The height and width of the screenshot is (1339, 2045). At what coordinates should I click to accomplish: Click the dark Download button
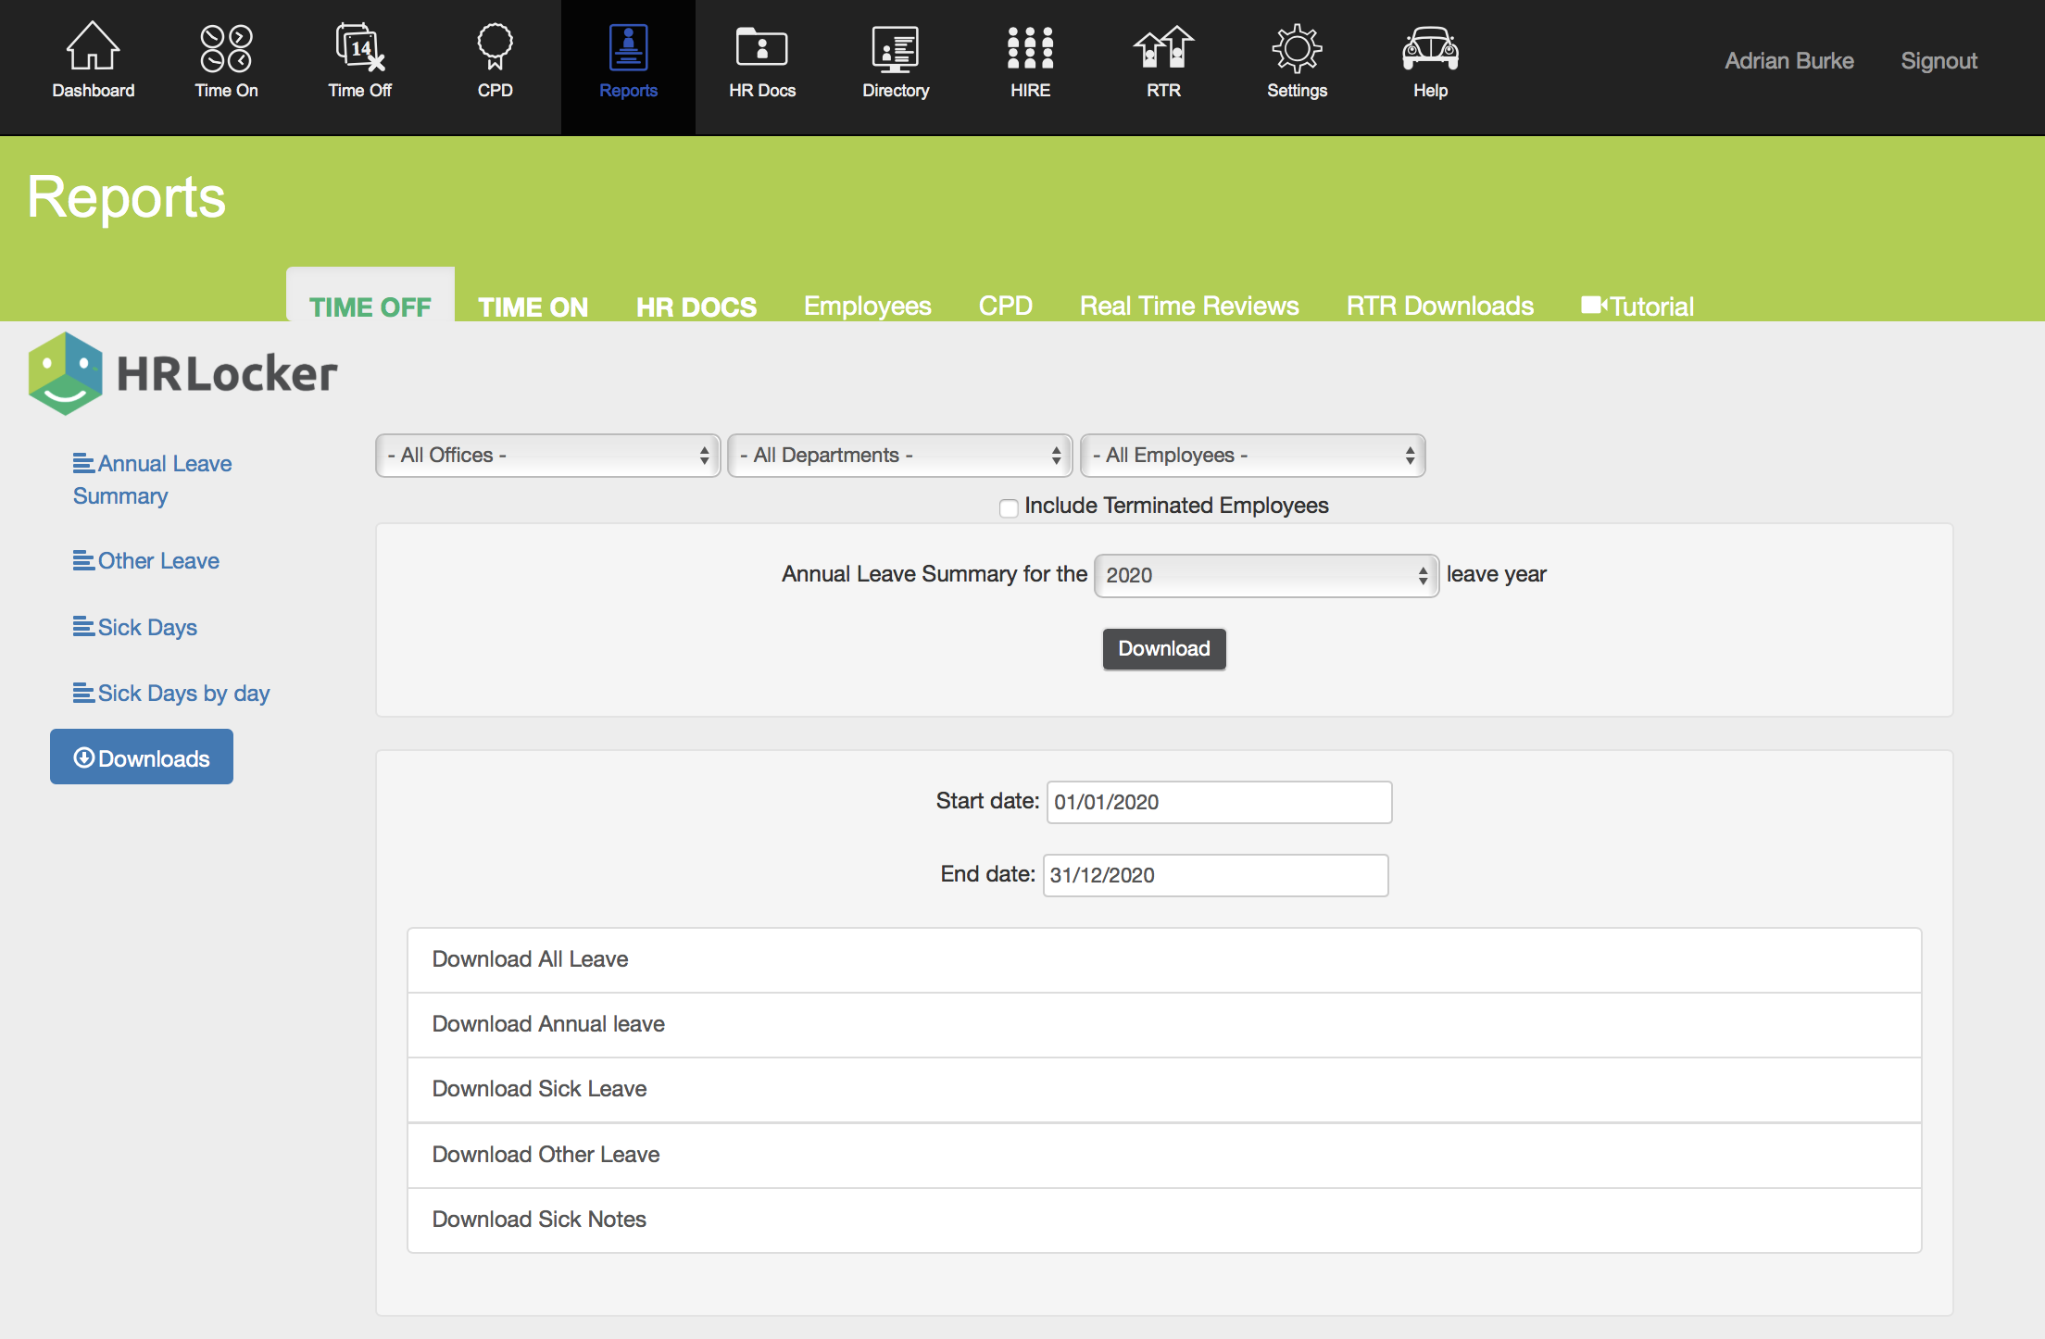click(1163, 649)
